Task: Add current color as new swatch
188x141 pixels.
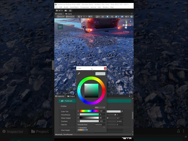Action: (87, 130)
